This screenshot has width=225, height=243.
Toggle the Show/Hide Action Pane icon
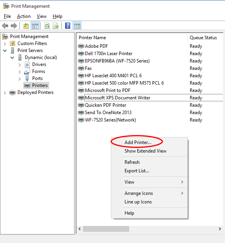pyautogui.click(x=77, y=26)
